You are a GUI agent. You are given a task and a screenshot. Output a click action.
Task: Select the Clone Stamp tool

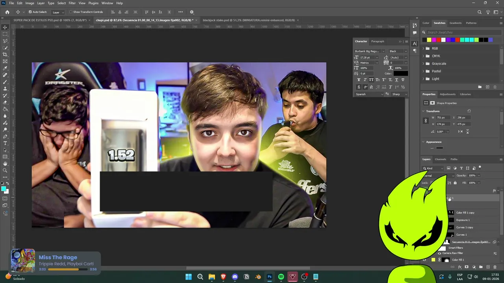5,89
